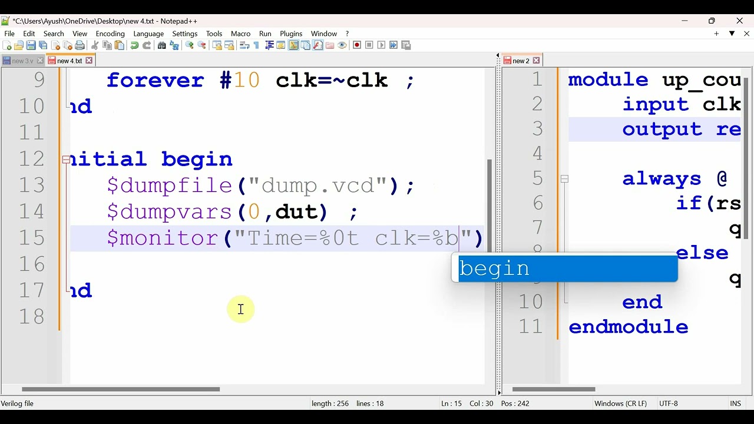The width and height of the screenshot is (754, 424).
Task: Play back the recorded macro
Action: [381, 45]
